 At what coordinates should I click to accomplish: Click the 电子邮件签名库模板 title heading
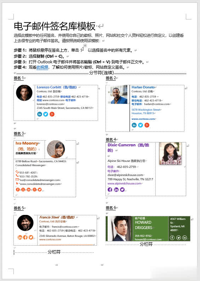55,27
